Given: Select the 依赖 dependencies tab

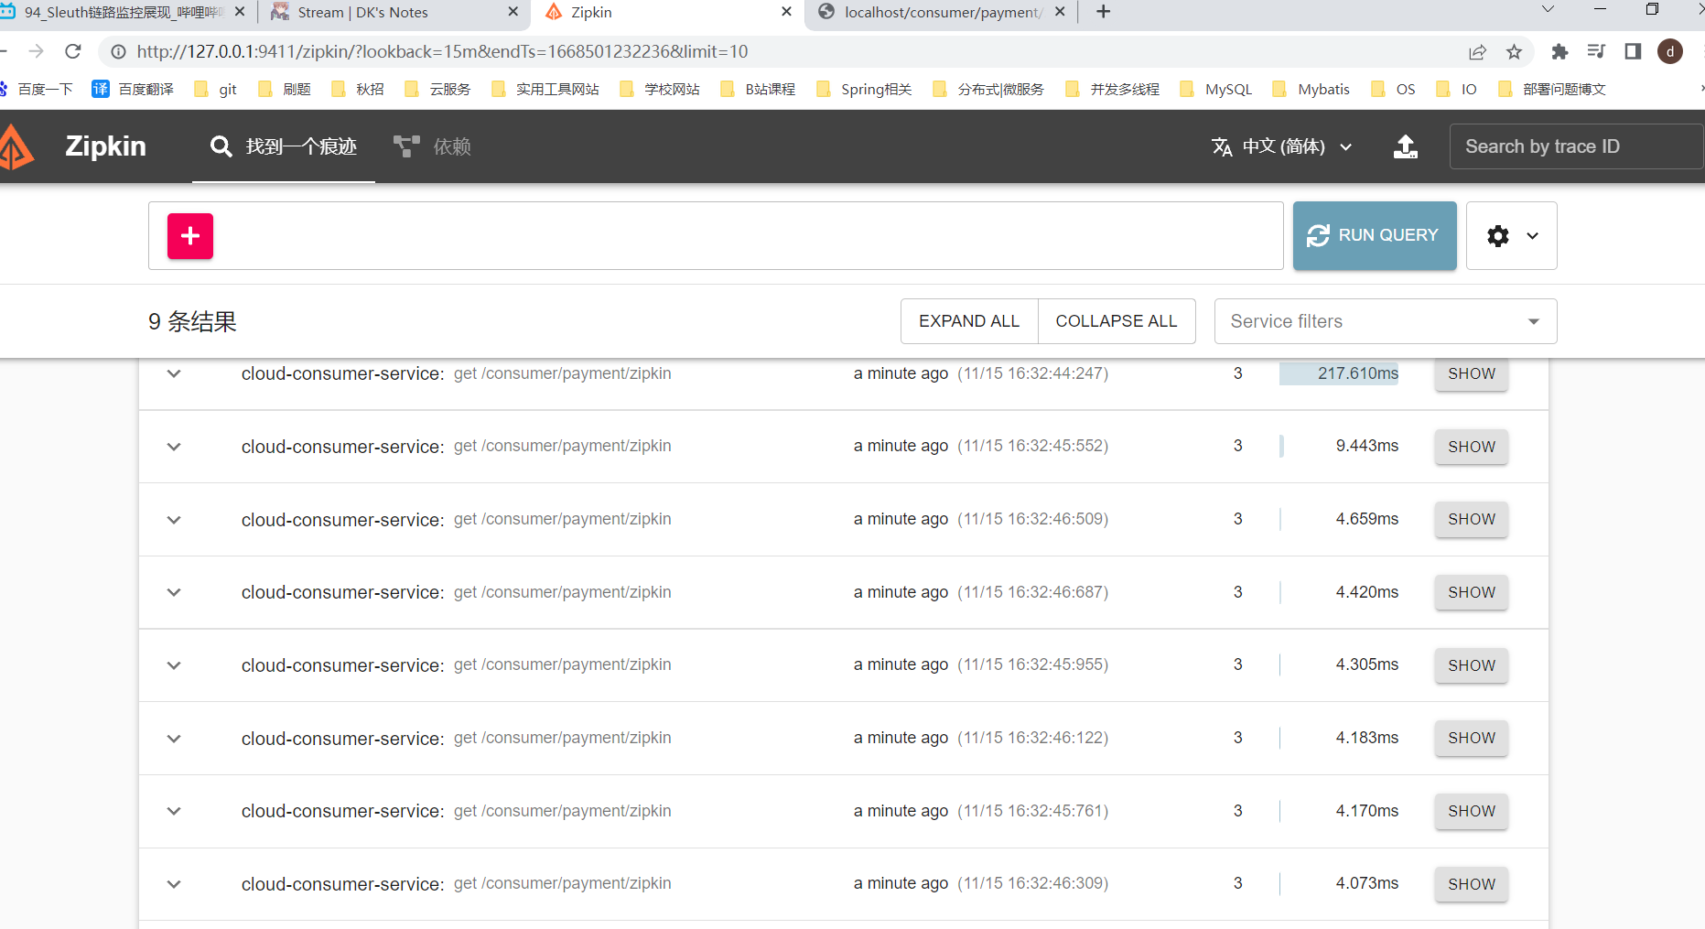Looking at the screenshot, I should [432, 146].
